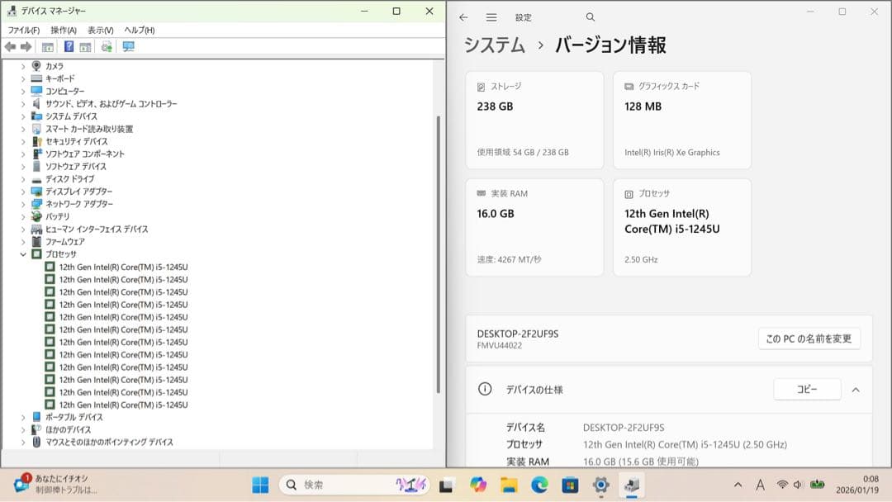
Task: Click the scan for hardware changes toolbar icon
Action: pyautogui.click(x=106, y=46)
